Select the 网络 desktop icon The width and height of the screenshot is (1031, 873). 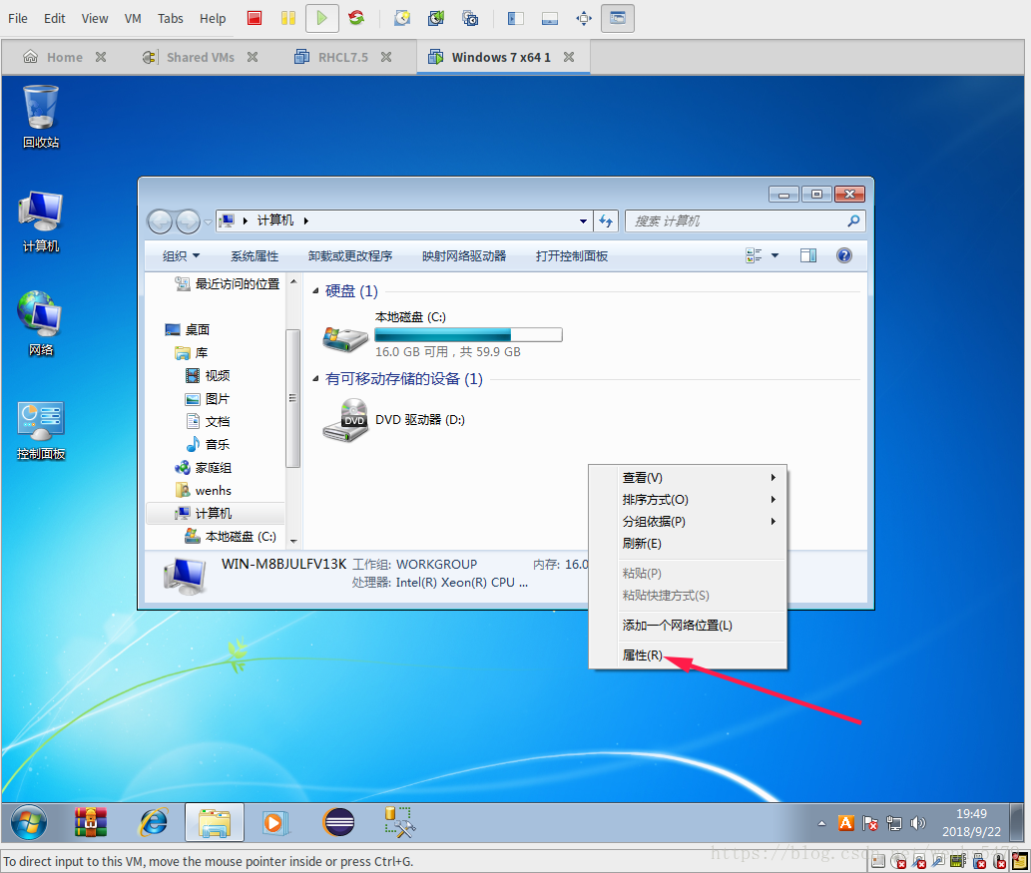pos(41,324)
